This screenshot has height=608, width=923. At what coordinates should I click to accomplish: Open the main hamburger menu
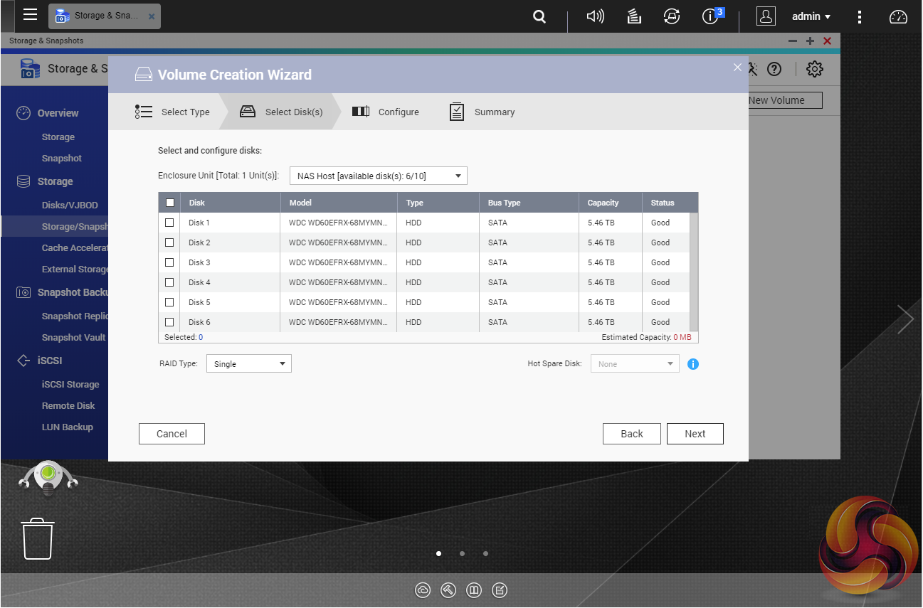(x=30, y=15)
